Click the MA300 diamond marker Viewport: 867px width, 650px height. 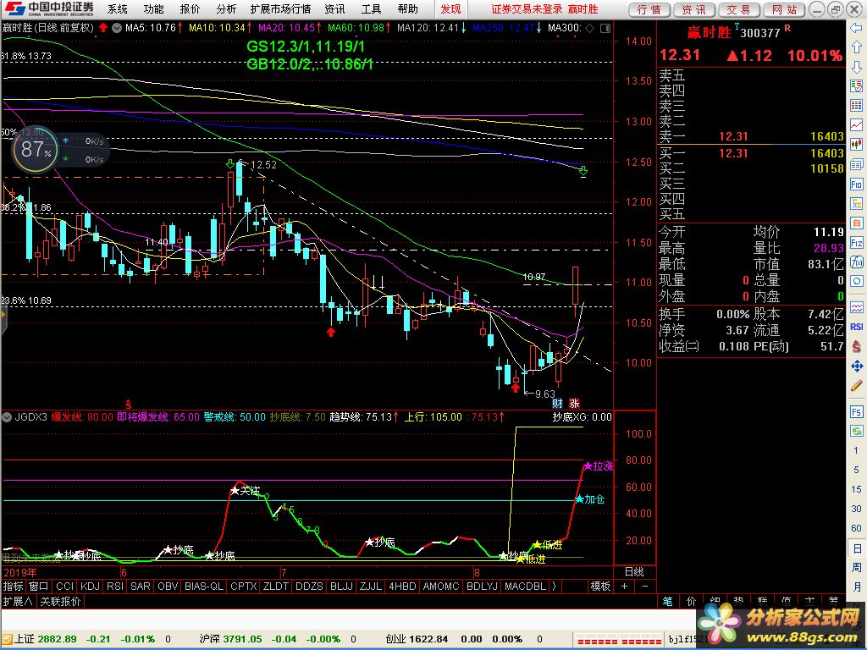click(590, 28)
